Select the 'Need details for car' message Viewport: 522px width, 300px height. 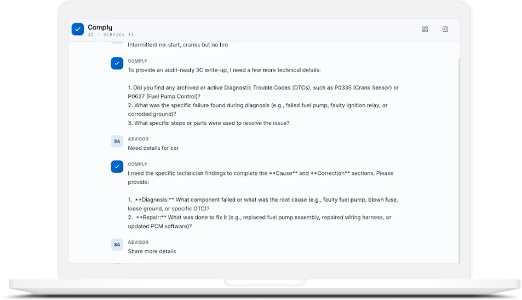[153, 148]
